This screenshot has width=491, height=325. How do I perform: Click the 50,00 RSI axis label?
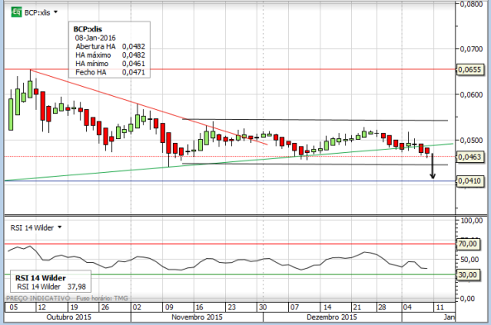469,260
